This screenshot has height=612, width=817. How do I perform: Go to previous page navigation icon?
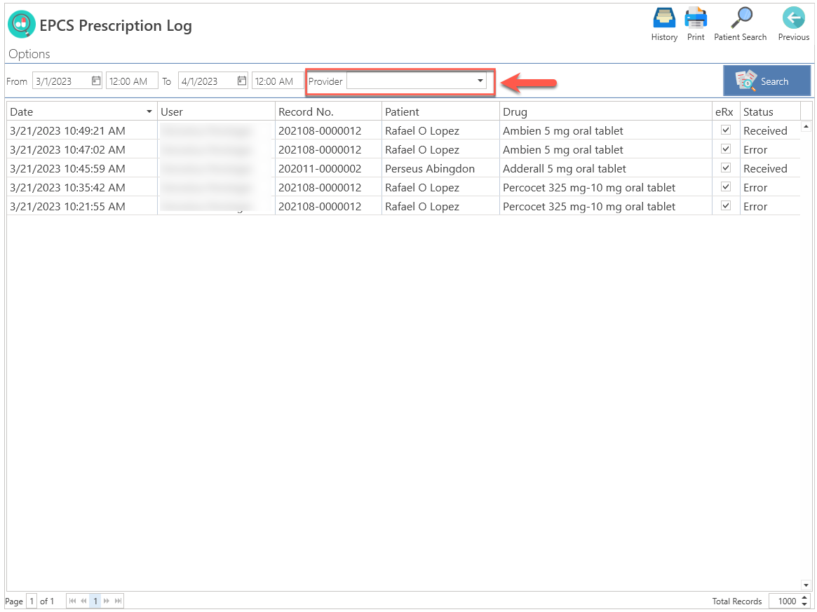pos(84,601)
